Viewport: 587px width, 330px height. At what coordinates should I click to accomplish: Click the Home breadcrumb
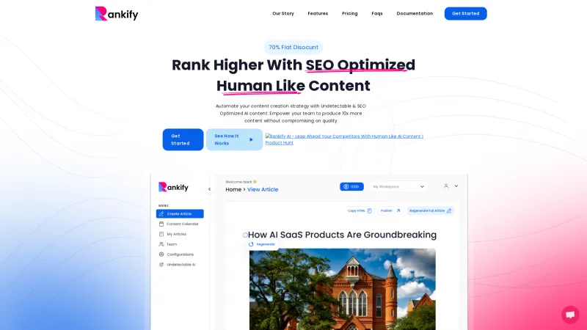point(233,190)
